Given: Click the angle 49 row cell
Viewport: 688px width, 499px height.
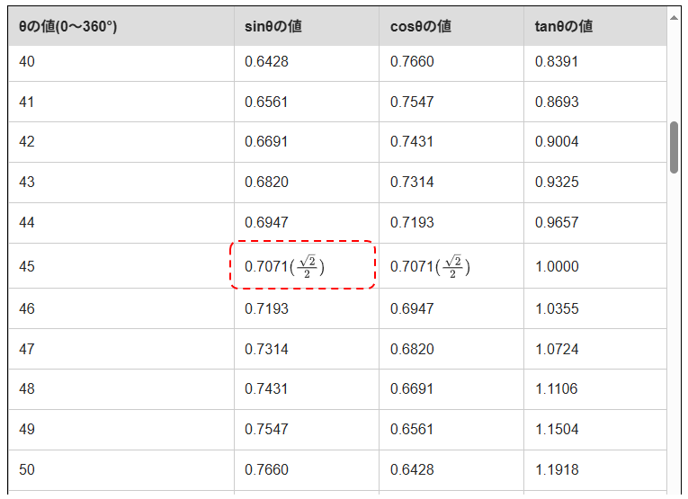Looking at the screenshot, I should 27,429.
